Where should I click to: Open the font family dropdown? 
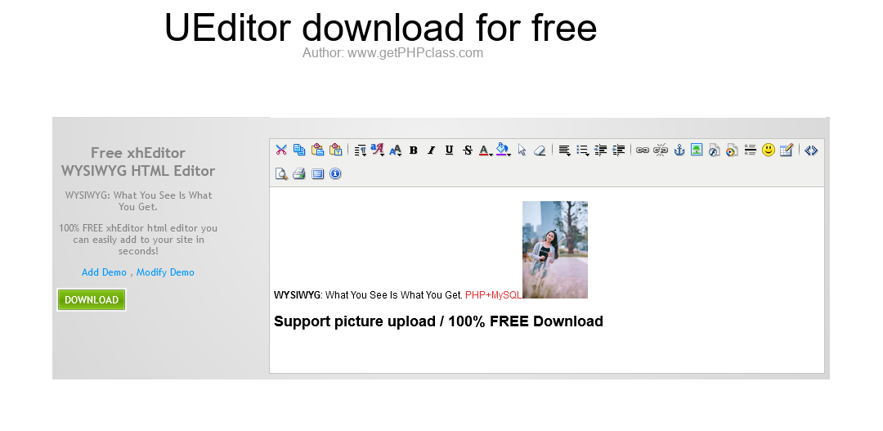377,150
